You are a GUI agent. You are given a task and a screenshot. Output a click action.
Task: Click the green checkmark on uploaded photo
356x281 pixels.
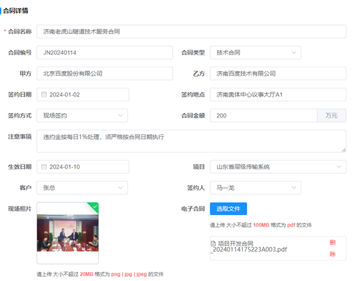click(95, 207)
